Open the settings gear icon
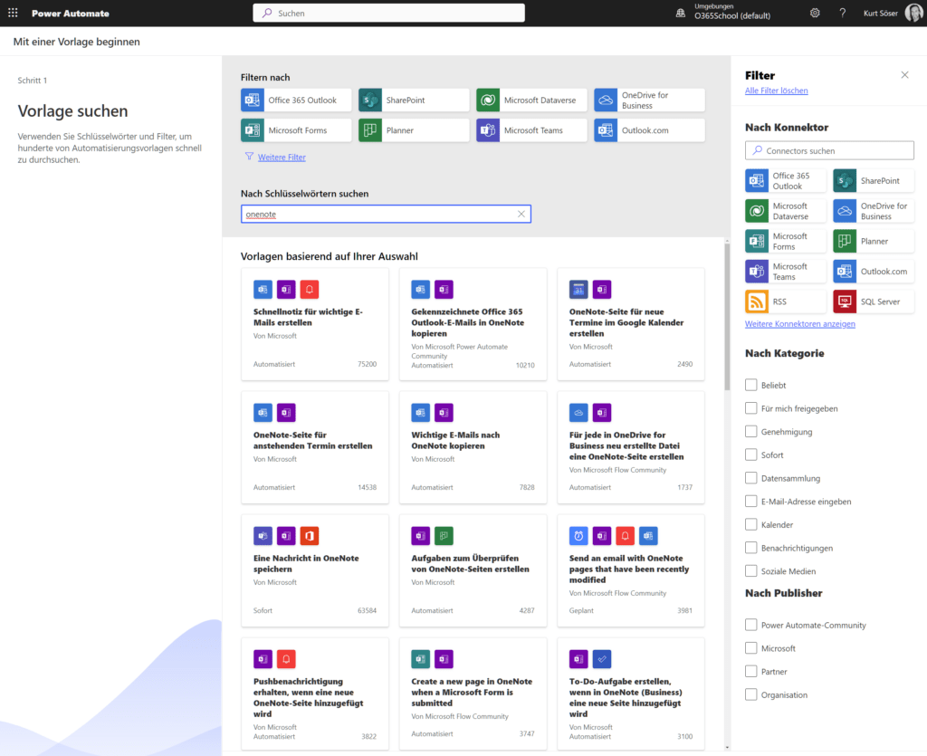927x756 pixels. click(815, 13)
